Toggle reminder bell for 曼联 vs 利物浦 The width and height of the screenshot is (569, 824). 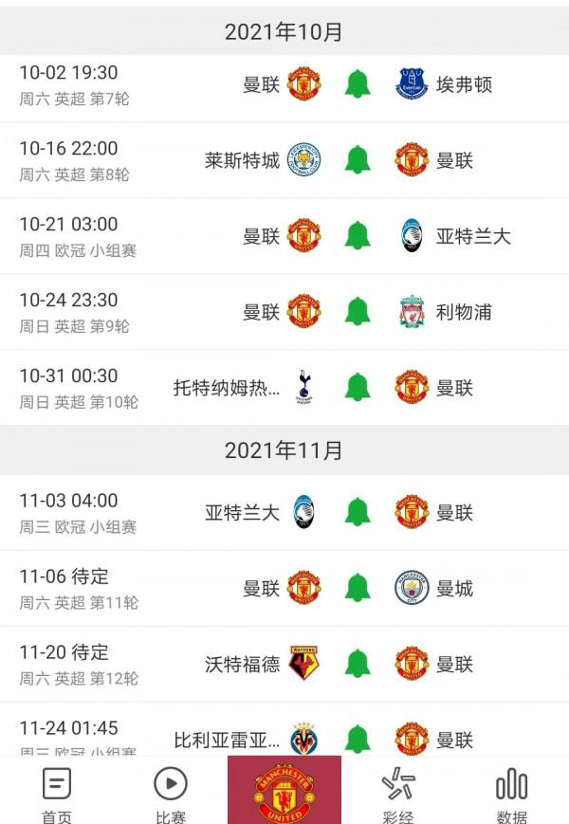pos(358,312)
